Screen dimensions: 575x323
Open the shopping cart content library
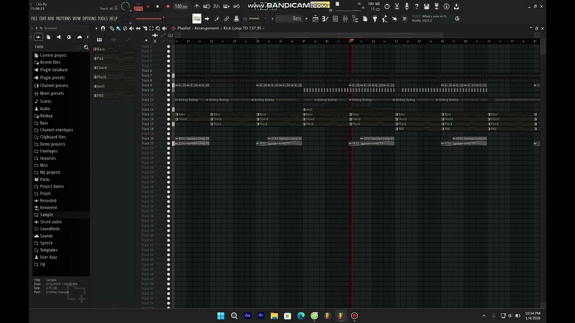[x=404, y=18]
